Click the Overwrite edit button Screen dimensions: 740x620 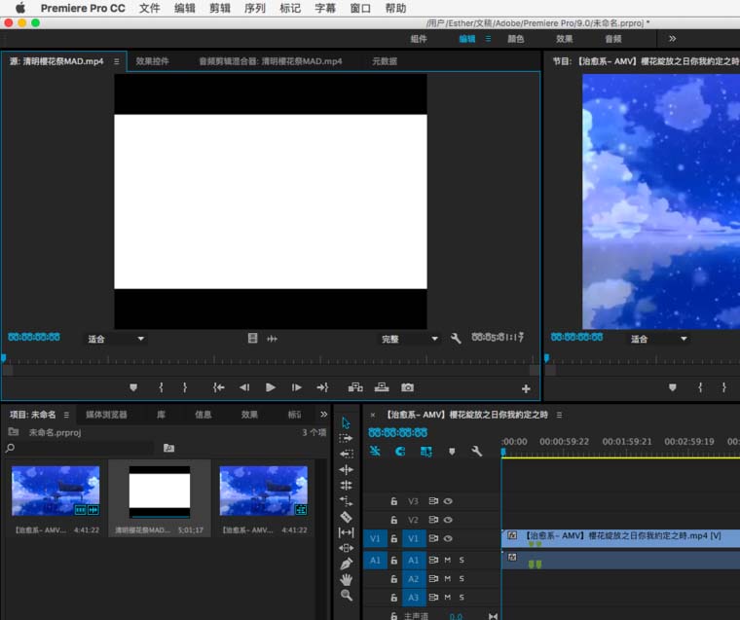pos(382,387)
